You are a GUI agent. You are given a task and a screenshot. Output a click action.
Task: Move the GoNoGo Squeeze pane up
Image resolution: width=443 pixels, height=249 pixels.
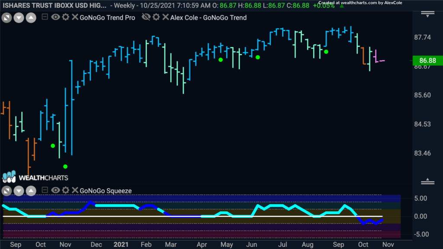click(x=31, y=191)
